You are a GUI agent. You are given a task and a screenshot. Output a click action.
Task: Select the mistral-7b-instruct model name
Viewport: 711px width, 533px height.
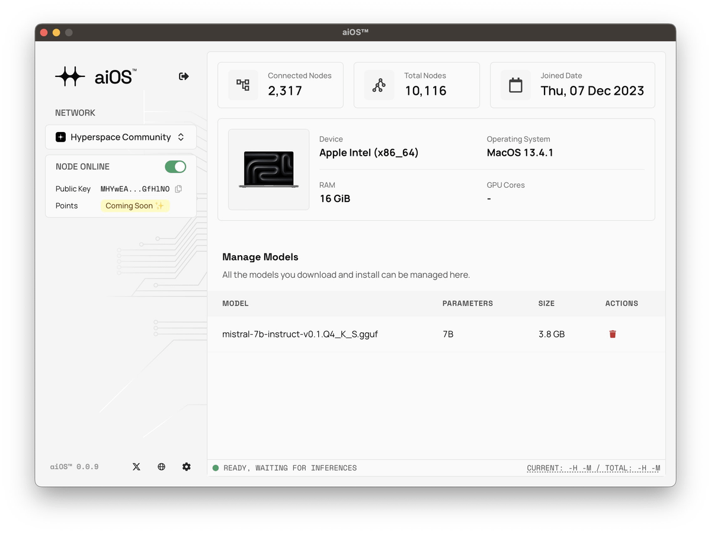tap(299, 333)
